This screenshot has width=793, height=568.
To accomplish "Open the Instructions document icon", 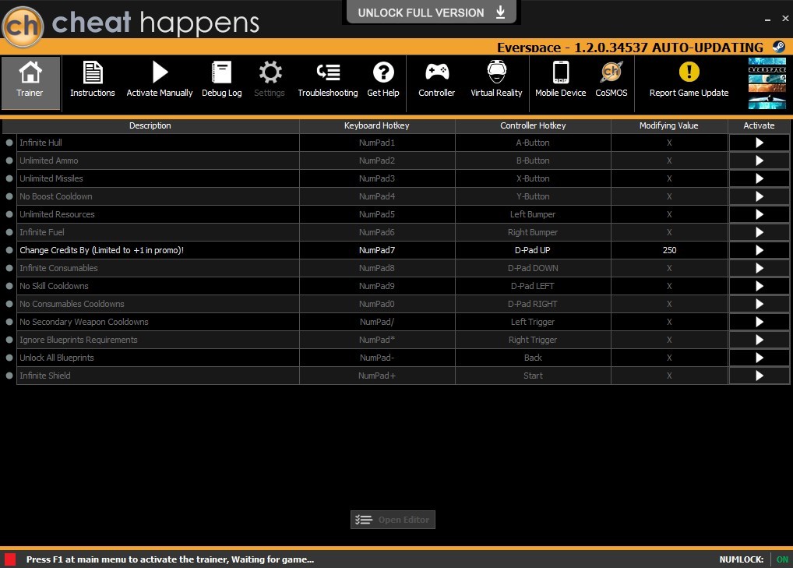I will [x=92, y=74].
